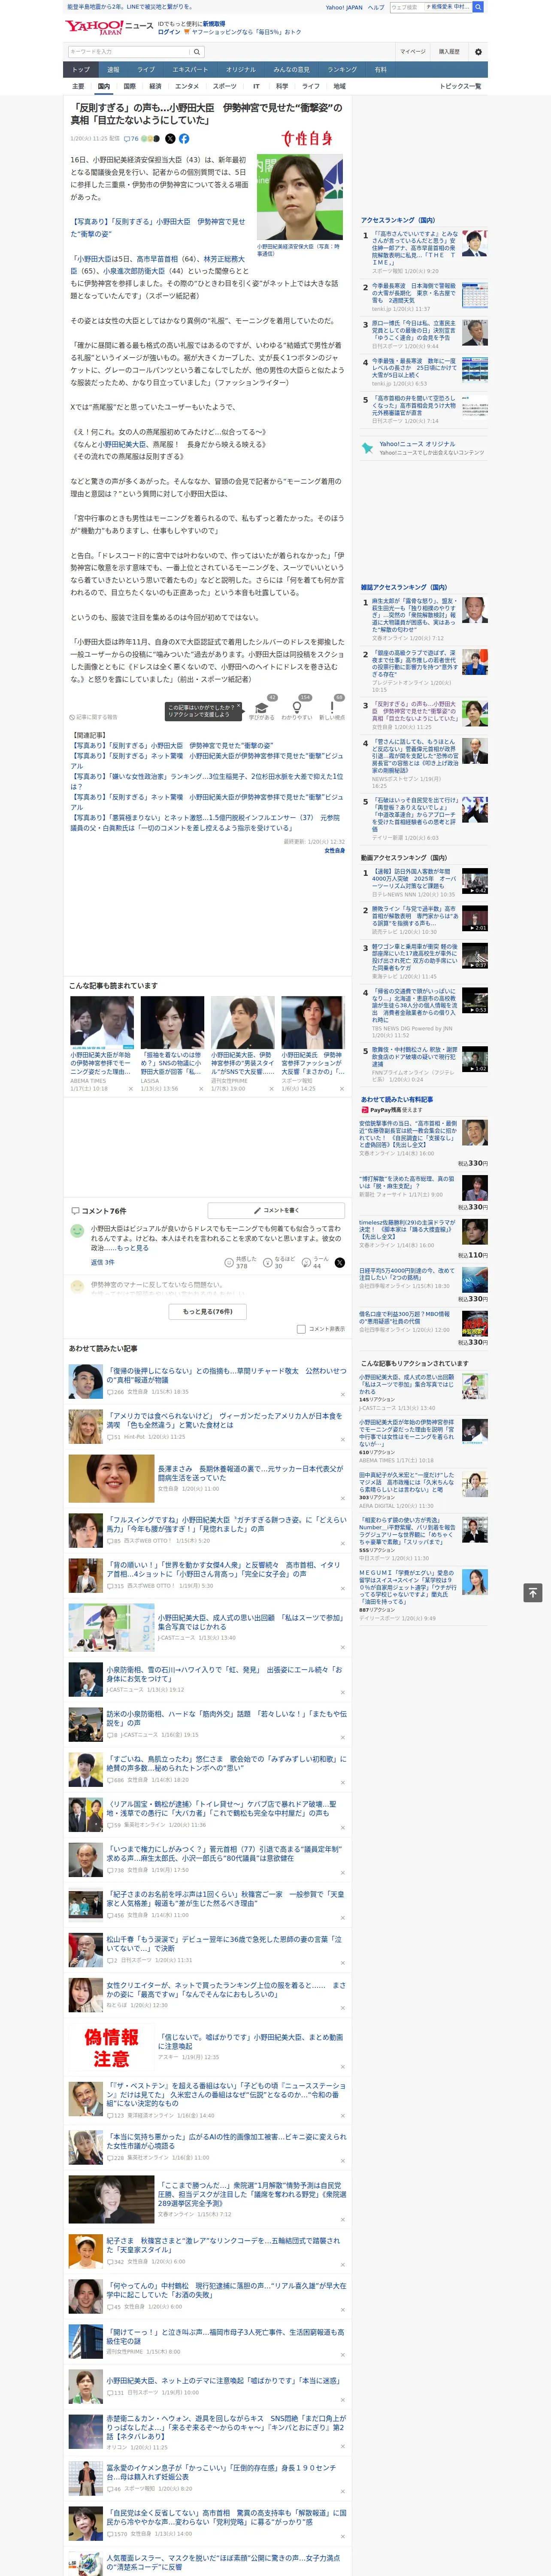Viewport: 551px width, 2576px height.
Task: Click 記事に関する報告 report icon link
Action: [94, 717]
